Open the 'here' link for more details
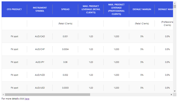This screenshot has height=102, width=179. [x=27, y=99]
